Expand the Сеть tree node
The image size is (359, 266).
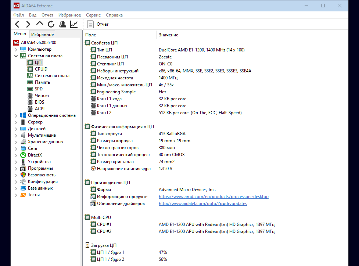[x=16, y=149]
